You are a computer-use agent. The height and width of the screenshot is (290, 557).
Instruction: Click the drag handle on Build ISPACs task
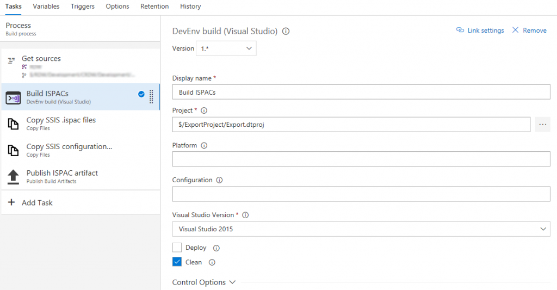pyautogui.click(x=151, y=97)
